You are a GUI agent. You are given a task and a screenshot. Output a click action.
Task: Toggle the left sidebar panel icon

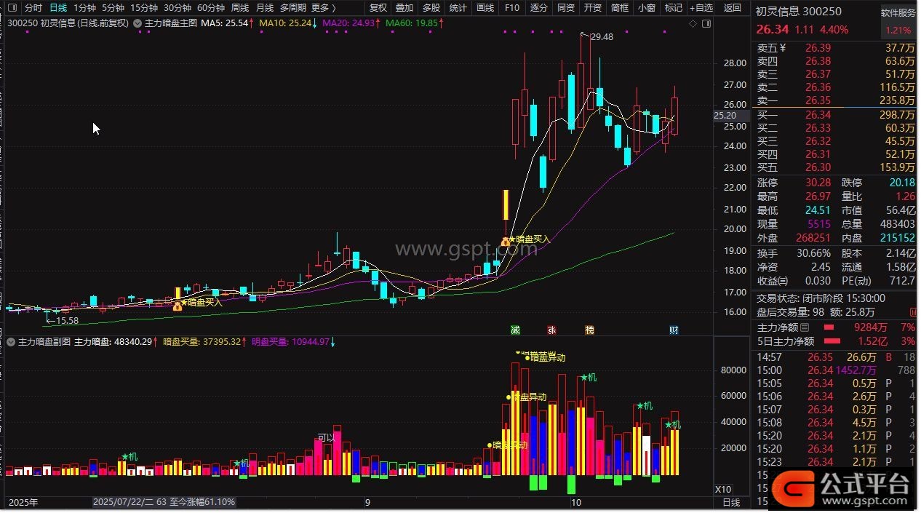[x=12, y=8]
